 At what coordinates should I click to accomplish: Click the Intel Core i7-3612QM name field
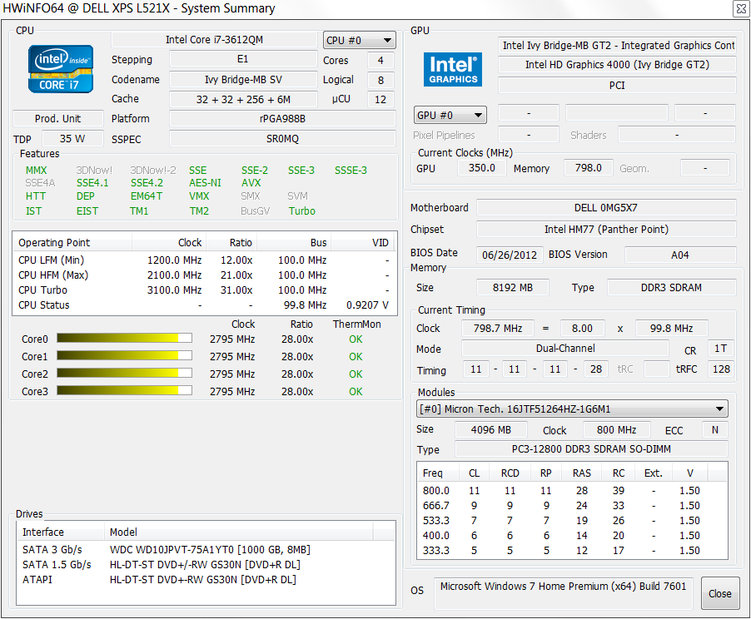tap(214, 40)
